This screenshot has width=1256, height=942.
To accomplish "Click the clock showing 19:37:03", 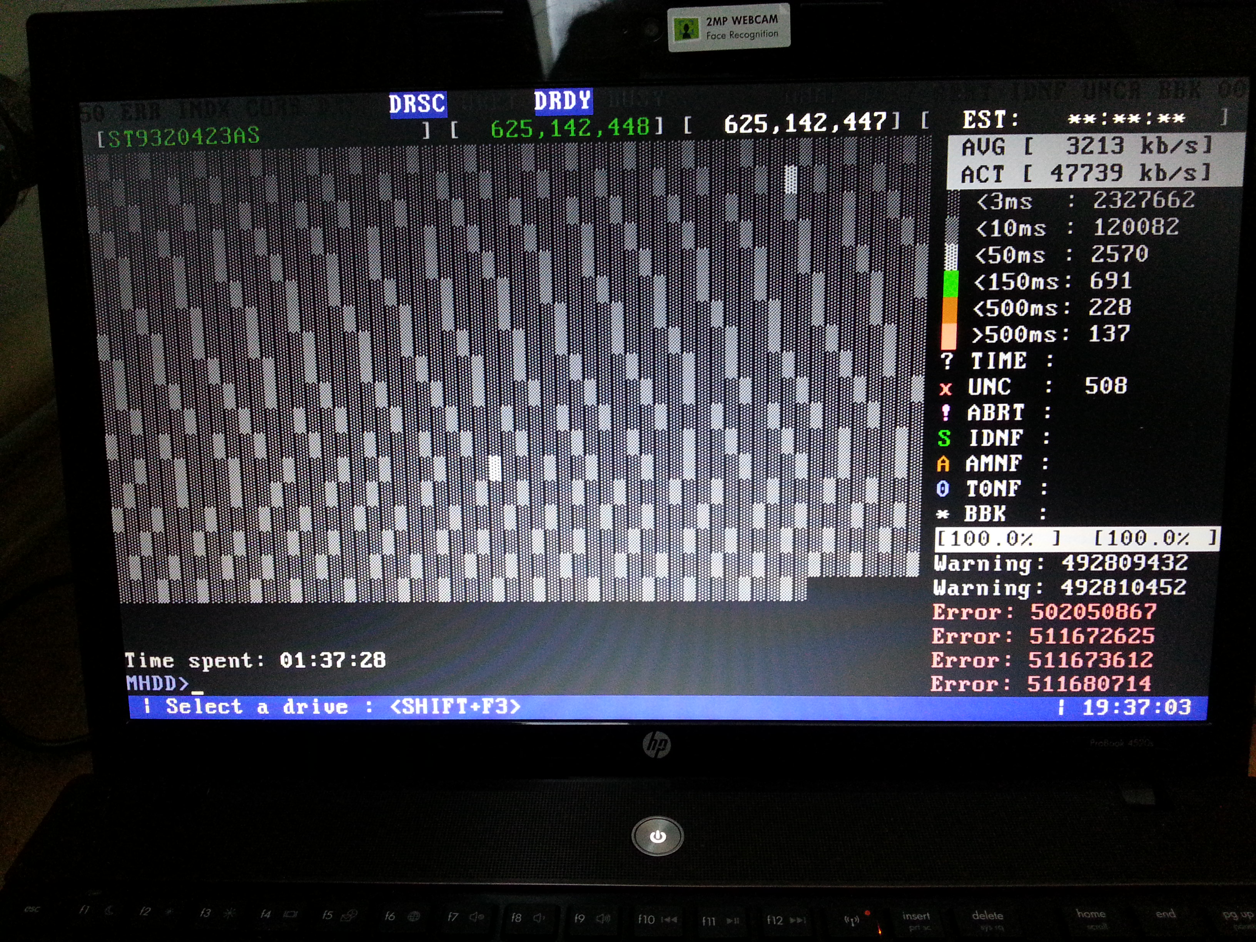I will [1137, 707].
